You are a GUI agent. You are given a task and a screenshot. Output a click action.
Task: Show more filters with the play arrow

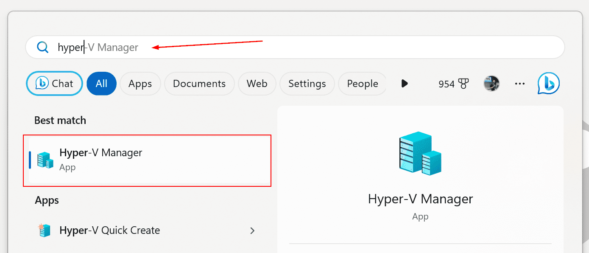coord(405,84)
